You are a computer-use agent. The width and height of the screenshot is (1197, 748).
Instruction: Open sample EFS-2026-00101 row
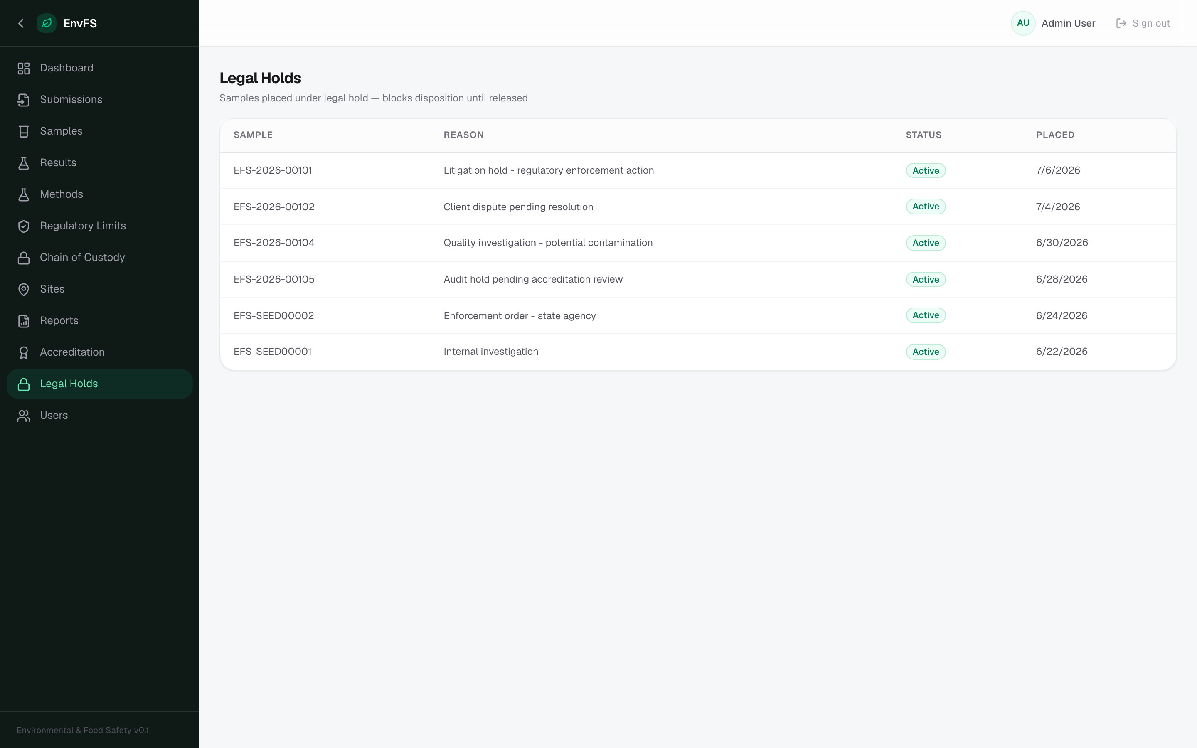[x=698, y=171]
